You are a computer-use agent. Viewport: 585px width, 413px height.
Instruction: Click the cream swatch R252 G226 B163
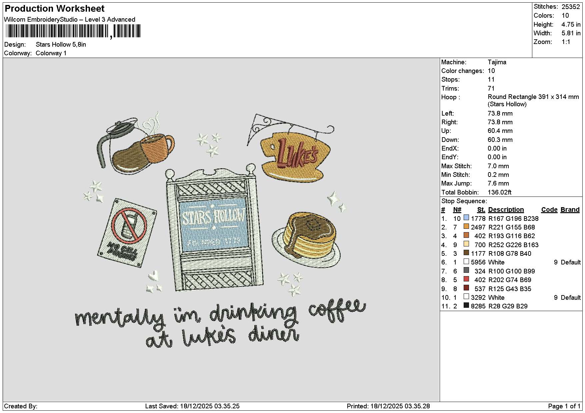(466, 244)
